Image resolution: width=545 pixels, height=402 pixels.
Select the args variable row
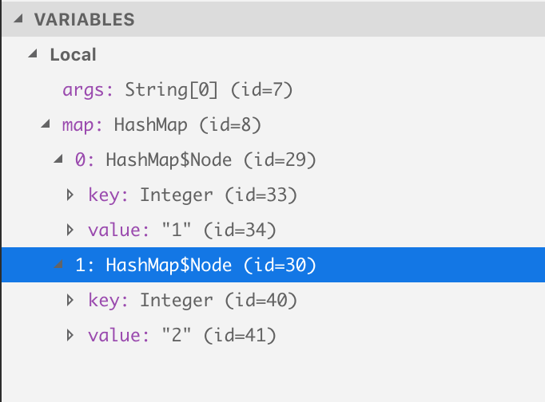click(177, 90)
